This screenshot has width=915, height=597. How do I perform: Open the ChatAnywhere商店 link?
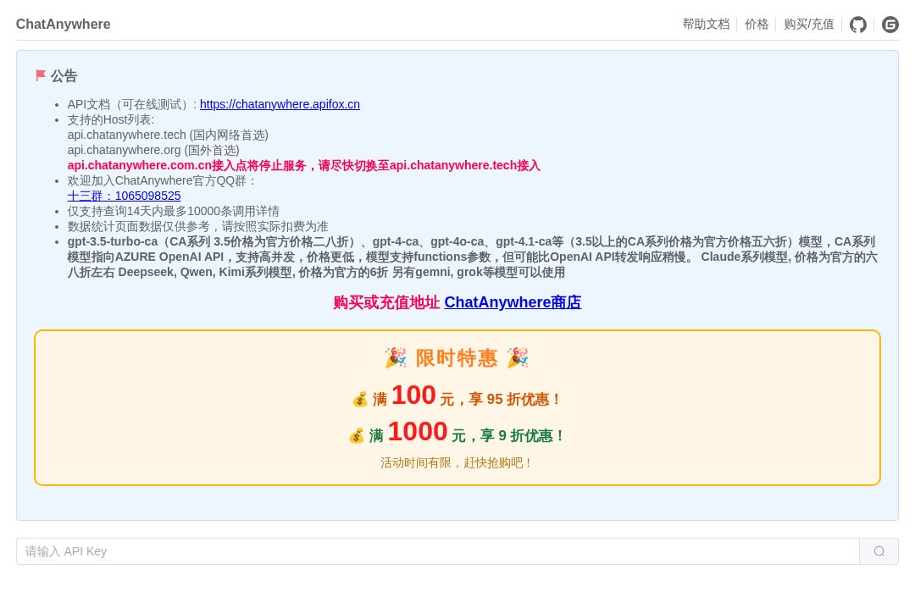point(513,302)
